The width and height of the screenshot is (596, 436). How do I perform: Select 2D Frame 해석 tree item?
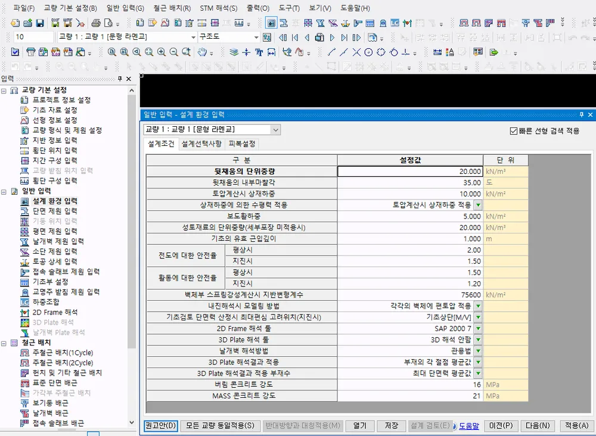pyautogui.click(x=55, y=312)
